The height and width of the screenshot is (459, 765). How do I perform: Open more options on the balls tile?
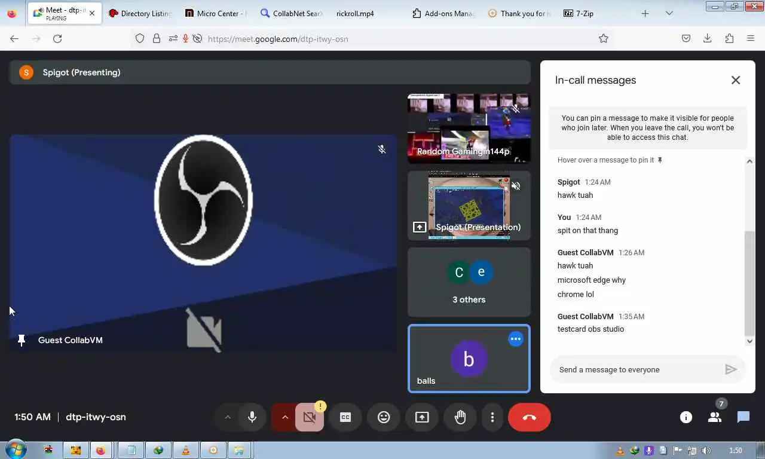point(515,339)
